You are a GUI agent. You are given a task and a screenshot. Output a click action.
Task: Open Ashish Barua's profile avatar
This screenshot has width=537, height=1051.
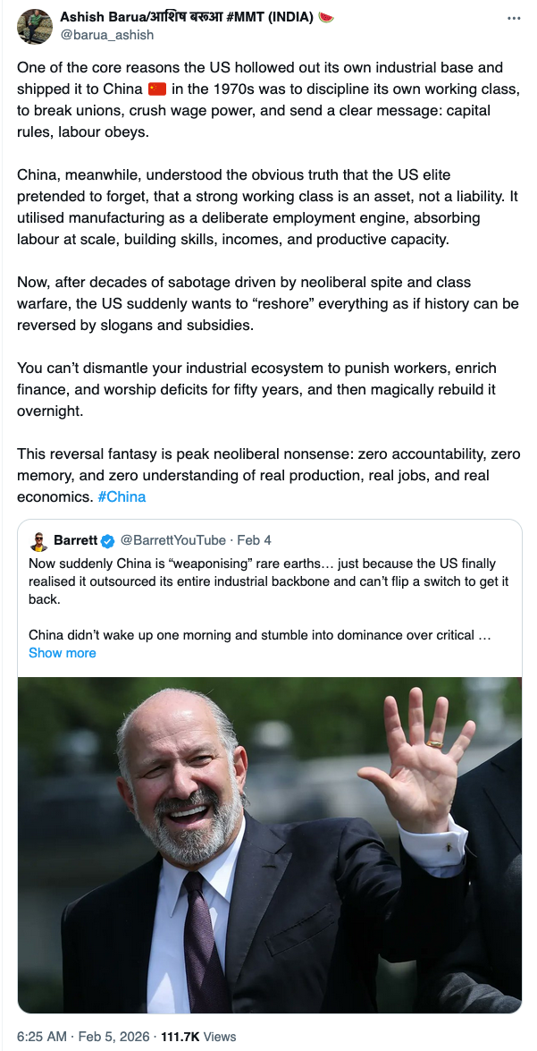[x=34, y=25]
